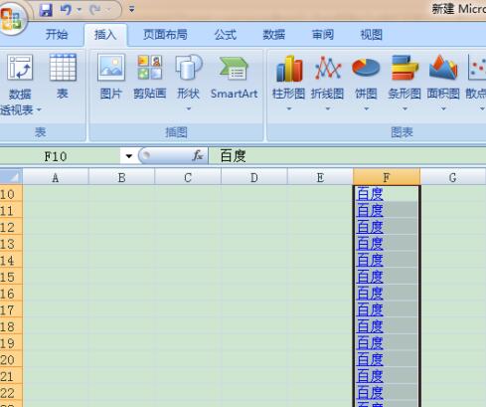Select column B header

(121, 178)
